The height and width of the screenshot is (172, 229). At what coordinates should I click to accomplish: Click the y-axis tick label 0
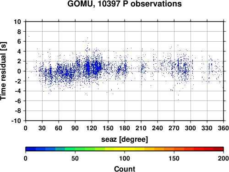point(19,71)
